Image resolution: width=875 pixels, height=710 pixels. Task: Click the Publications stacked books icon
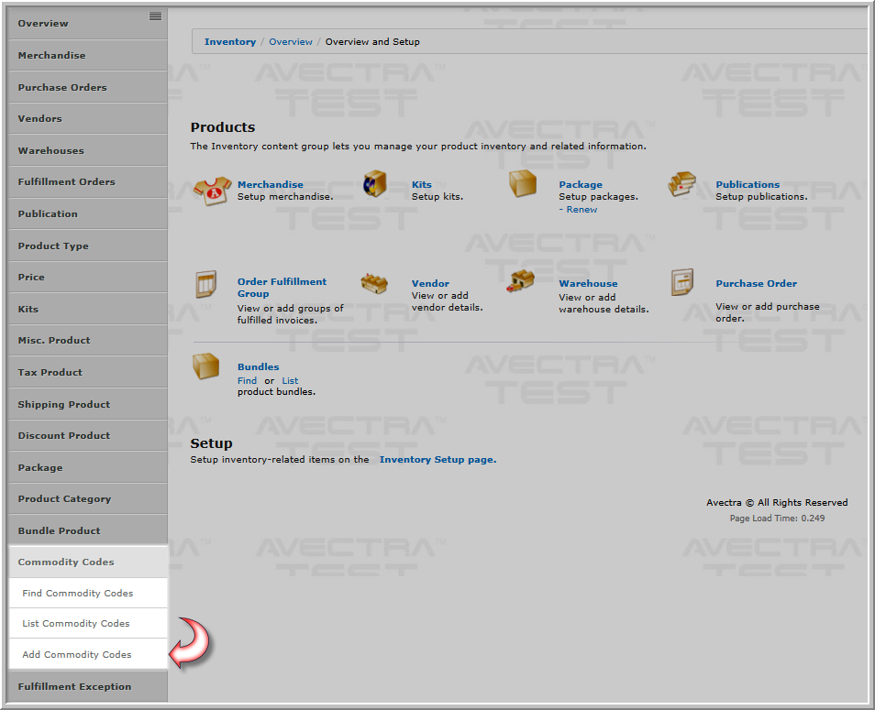click(x=681, y=184)
